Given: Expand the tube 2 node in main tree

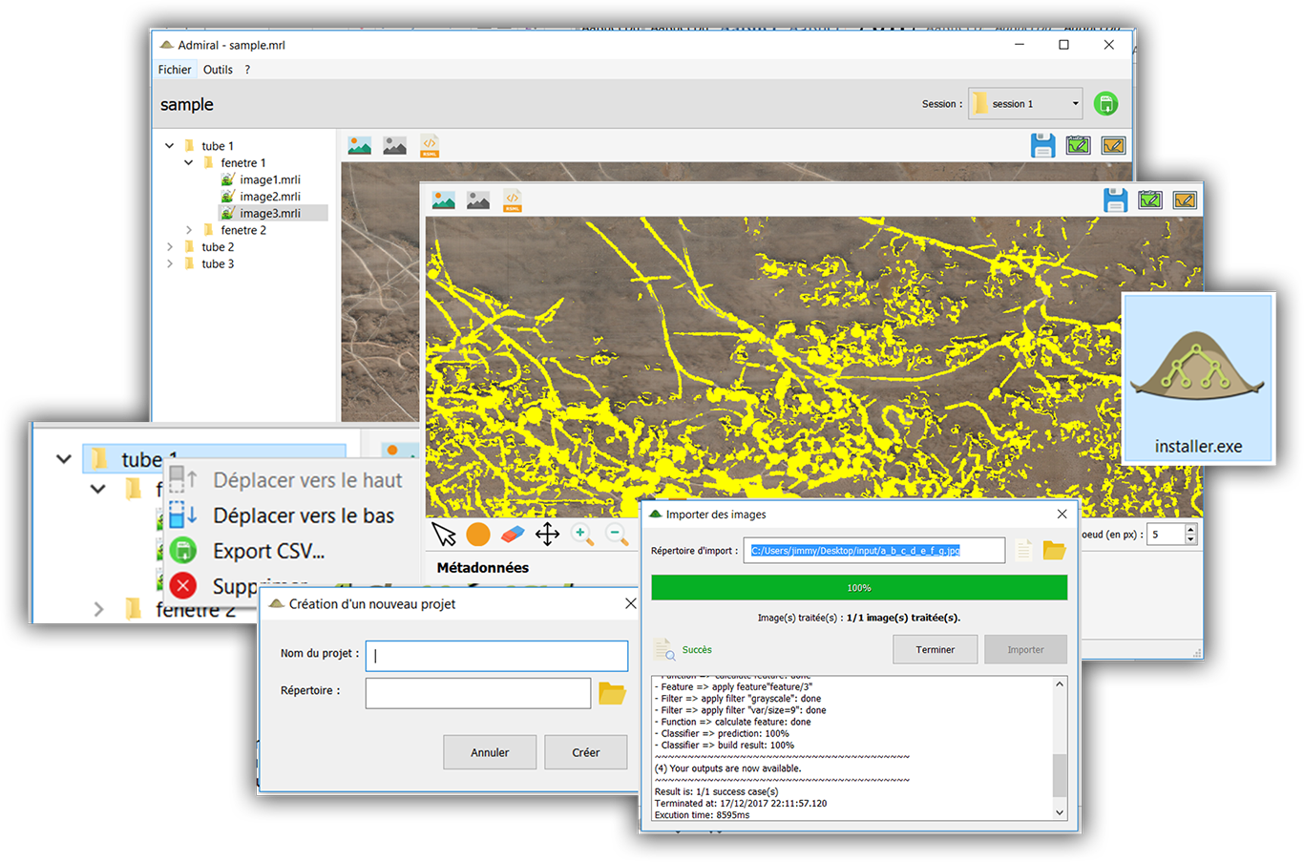Looking at the screenshot, I should point(170,246).
